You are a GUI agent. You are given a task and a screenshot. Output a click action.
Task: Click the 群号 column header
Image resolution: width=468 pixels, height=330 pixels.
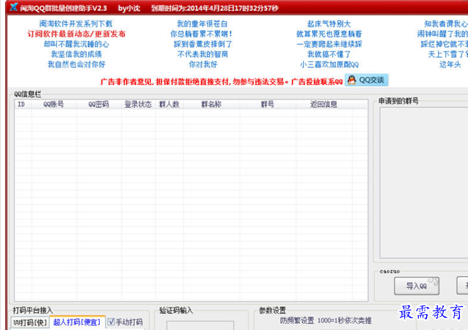click(x=267, y=104)
